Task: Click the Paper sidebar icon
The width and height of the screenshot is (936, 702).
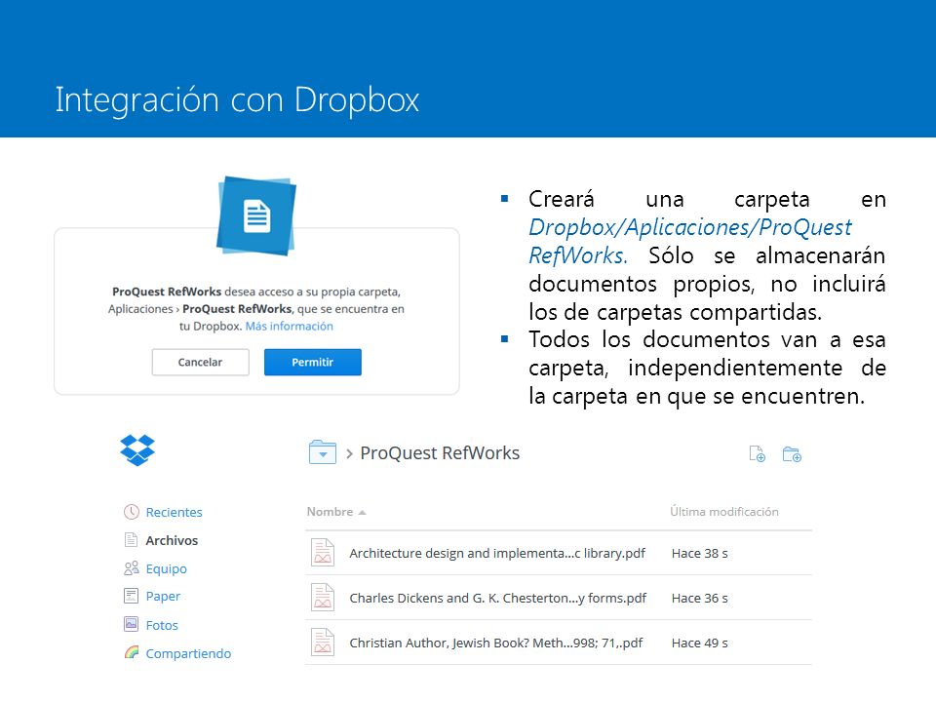Action: (x=131, y=596)
